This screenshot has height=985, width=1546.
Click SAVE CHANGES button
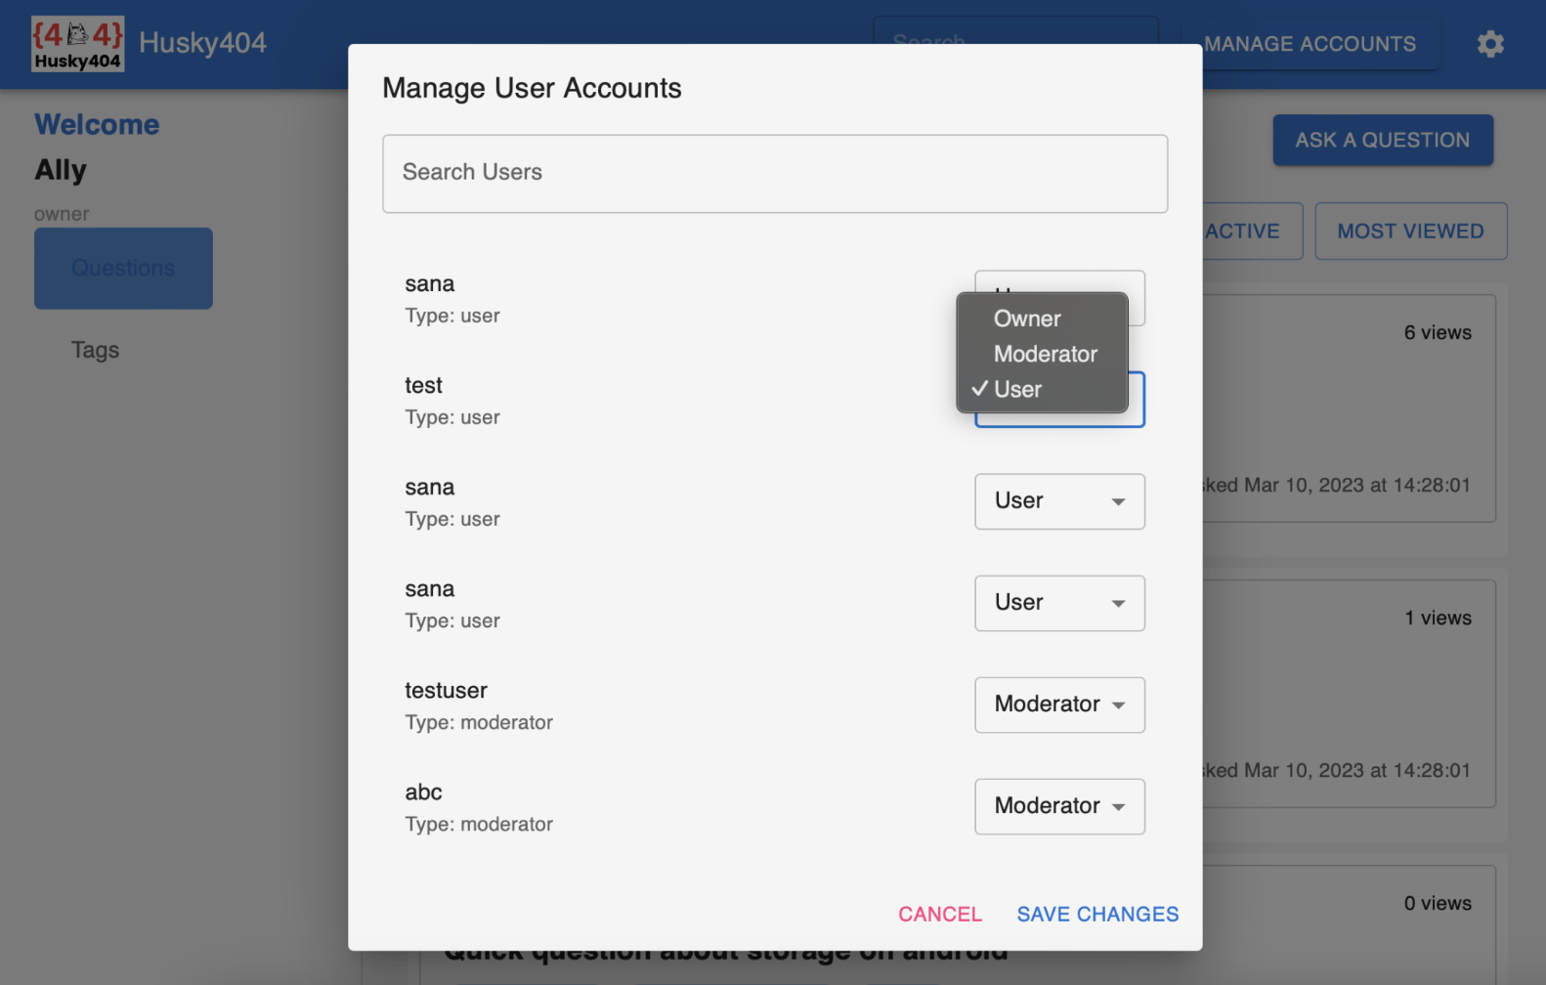pos(1097,915)
